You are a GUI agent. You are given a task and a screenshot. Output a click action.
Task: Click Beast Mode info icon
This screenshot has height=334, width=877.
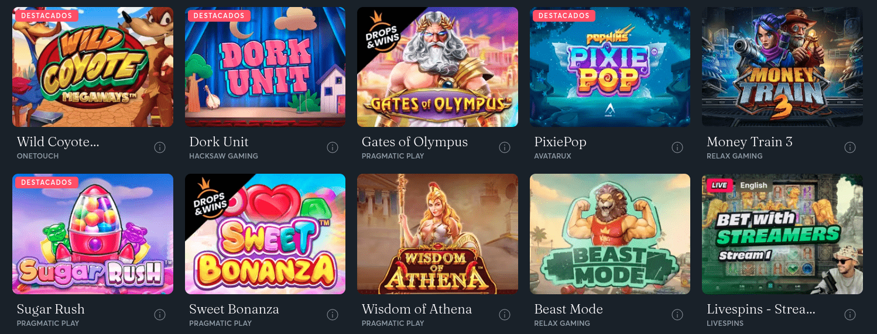tap(677, 315)
